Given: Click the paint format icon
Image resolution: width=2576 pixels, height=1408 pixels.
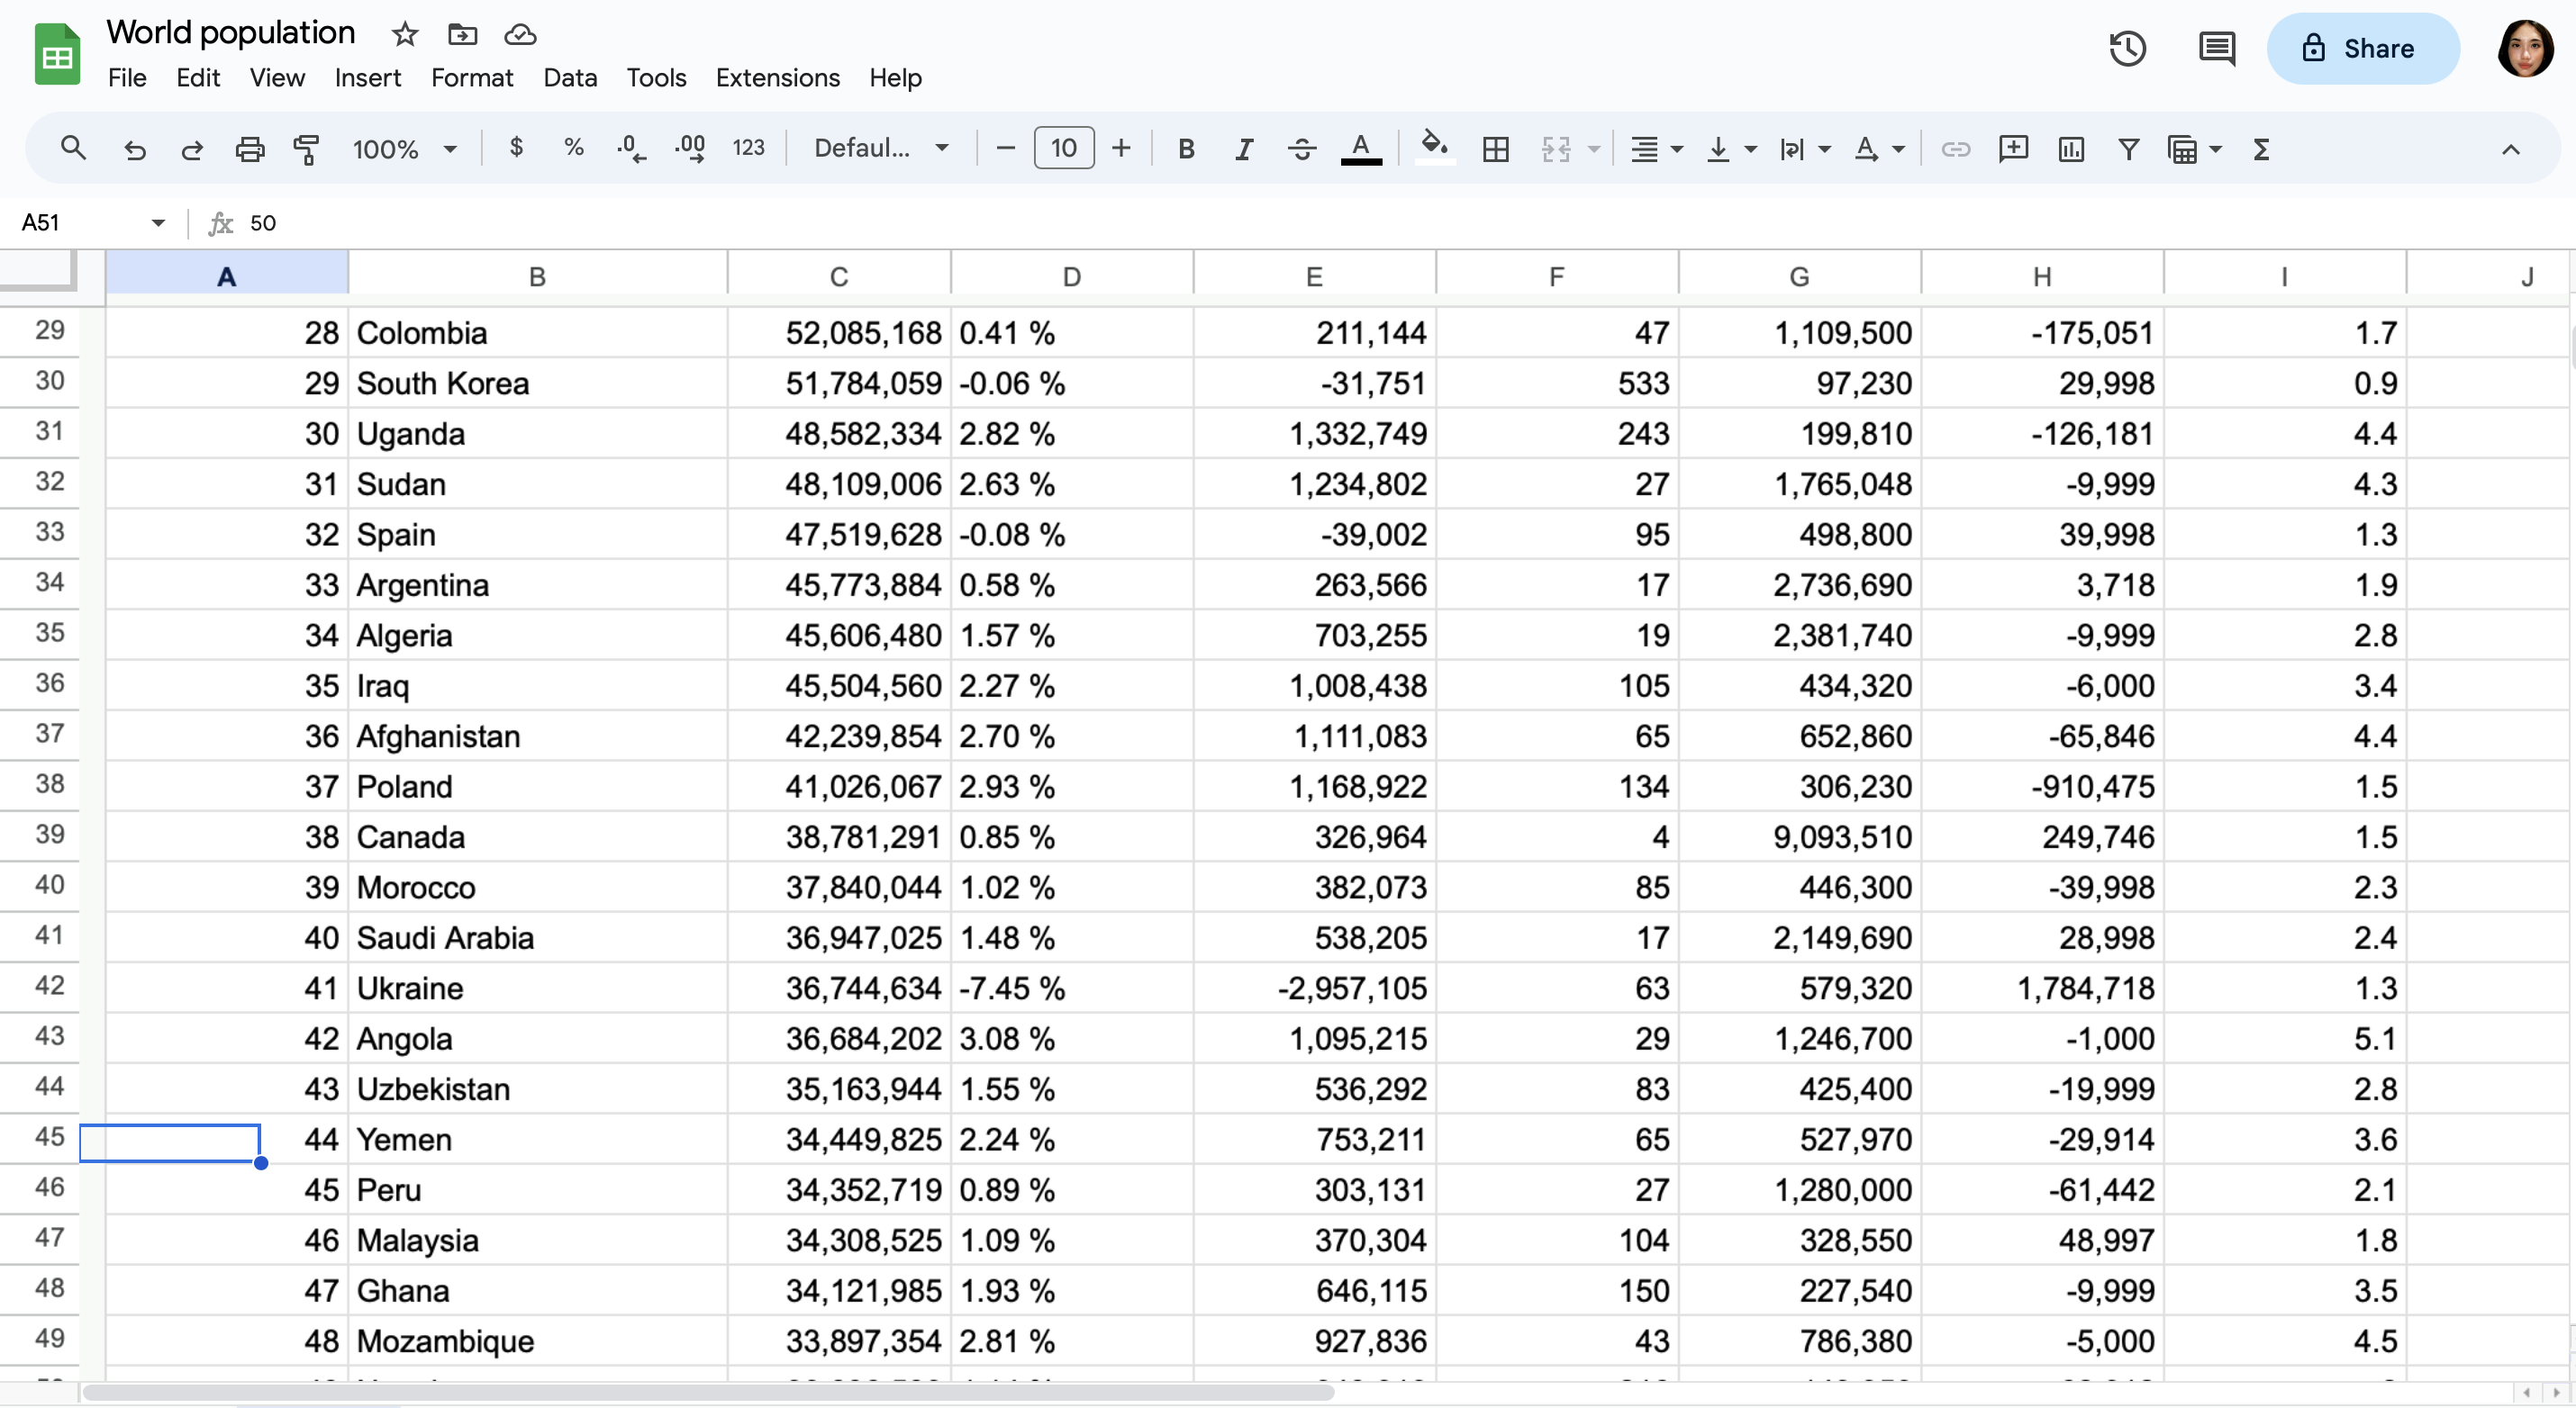Looking at the screenshot, I should click(306, 149).
